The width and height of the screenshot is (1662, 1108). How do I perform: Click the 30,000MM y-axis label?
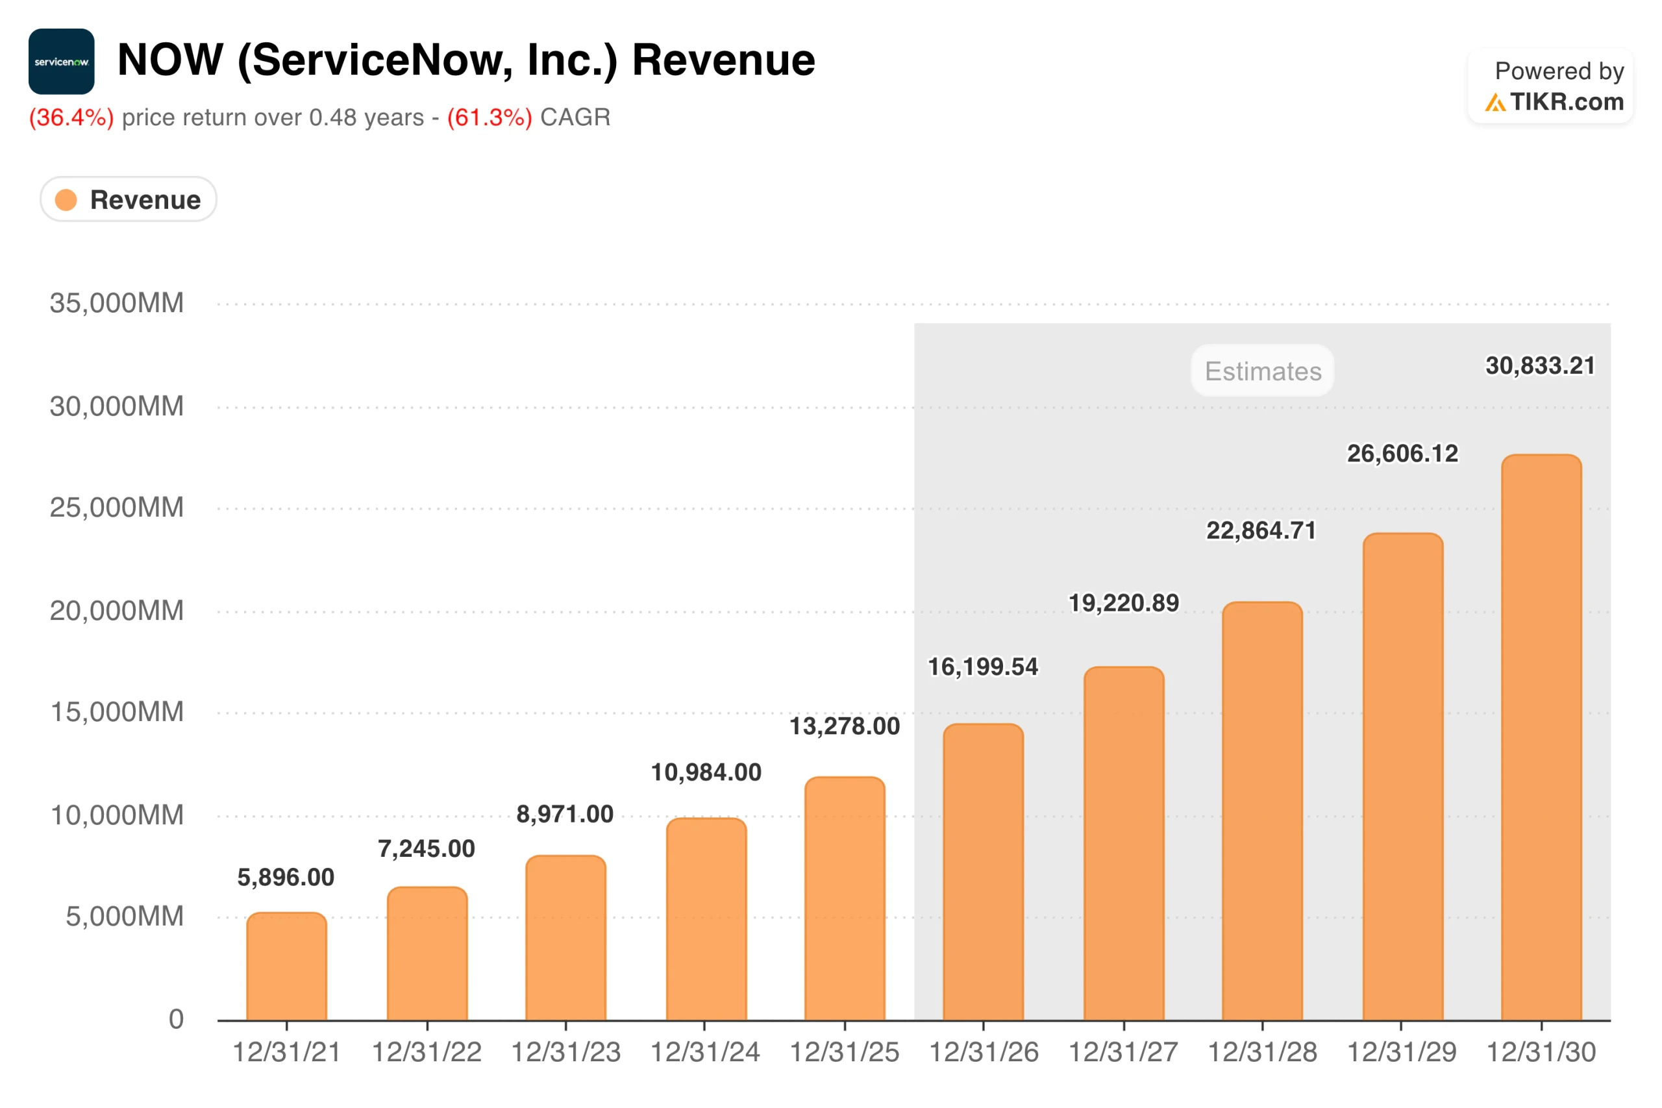117,406
